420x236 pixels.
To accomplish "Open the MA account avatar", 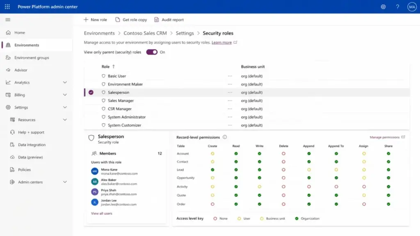I will click(x=412, y=7).
